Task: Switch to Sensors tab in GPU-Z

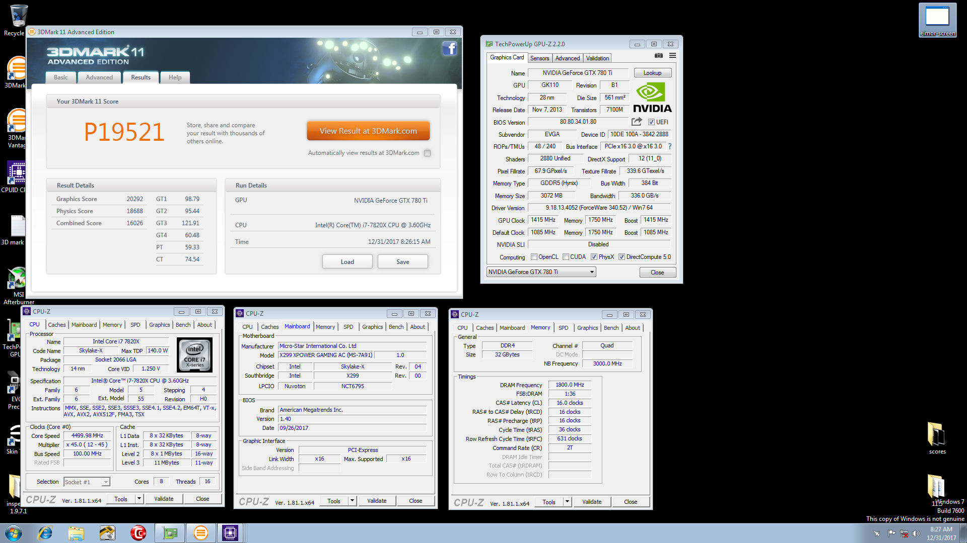Action: coord(539,58)
